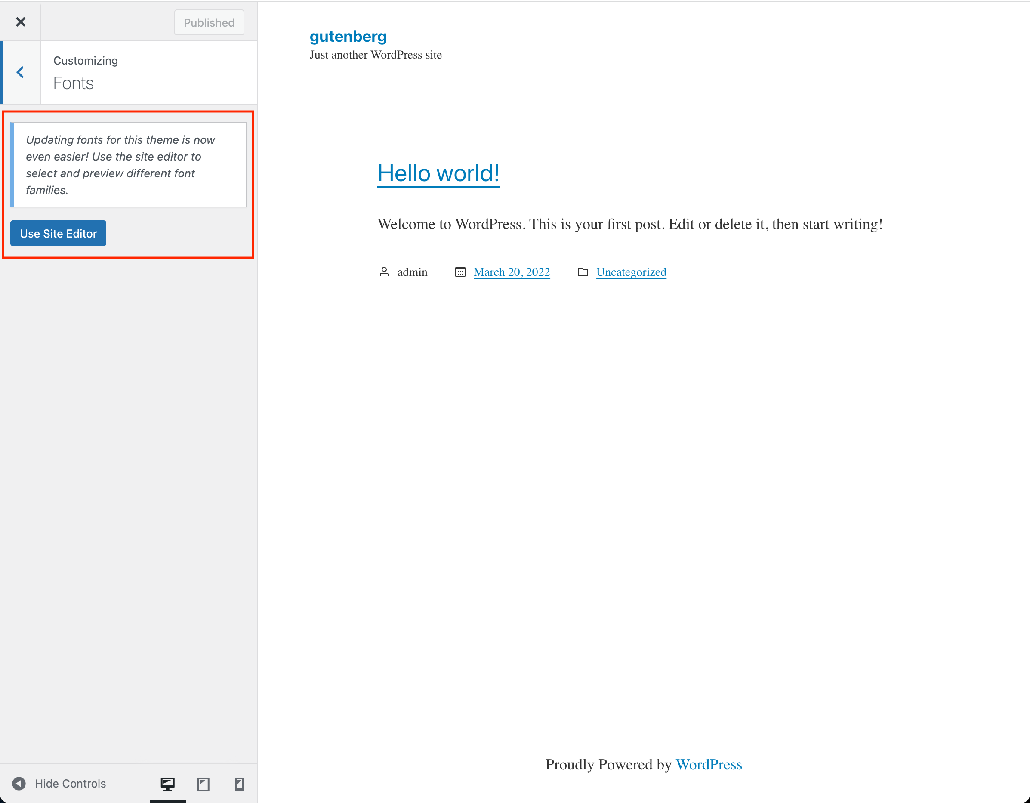The width and height of the screenshot is (1030, 803).
Task: Click the Published button
Action: pyautogui.click(x=209, y=23)
